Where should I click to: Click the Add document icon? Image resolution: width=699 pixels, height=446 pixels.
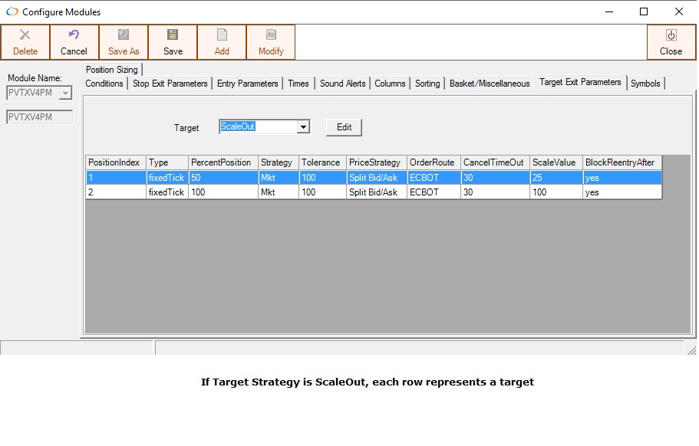click(222, 35)
